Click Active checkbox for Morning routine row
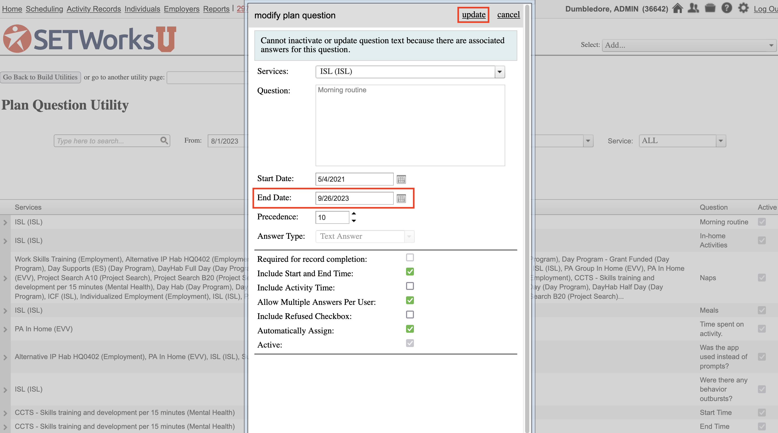Screen dimensions: 778x433 [x=762, y=222]
